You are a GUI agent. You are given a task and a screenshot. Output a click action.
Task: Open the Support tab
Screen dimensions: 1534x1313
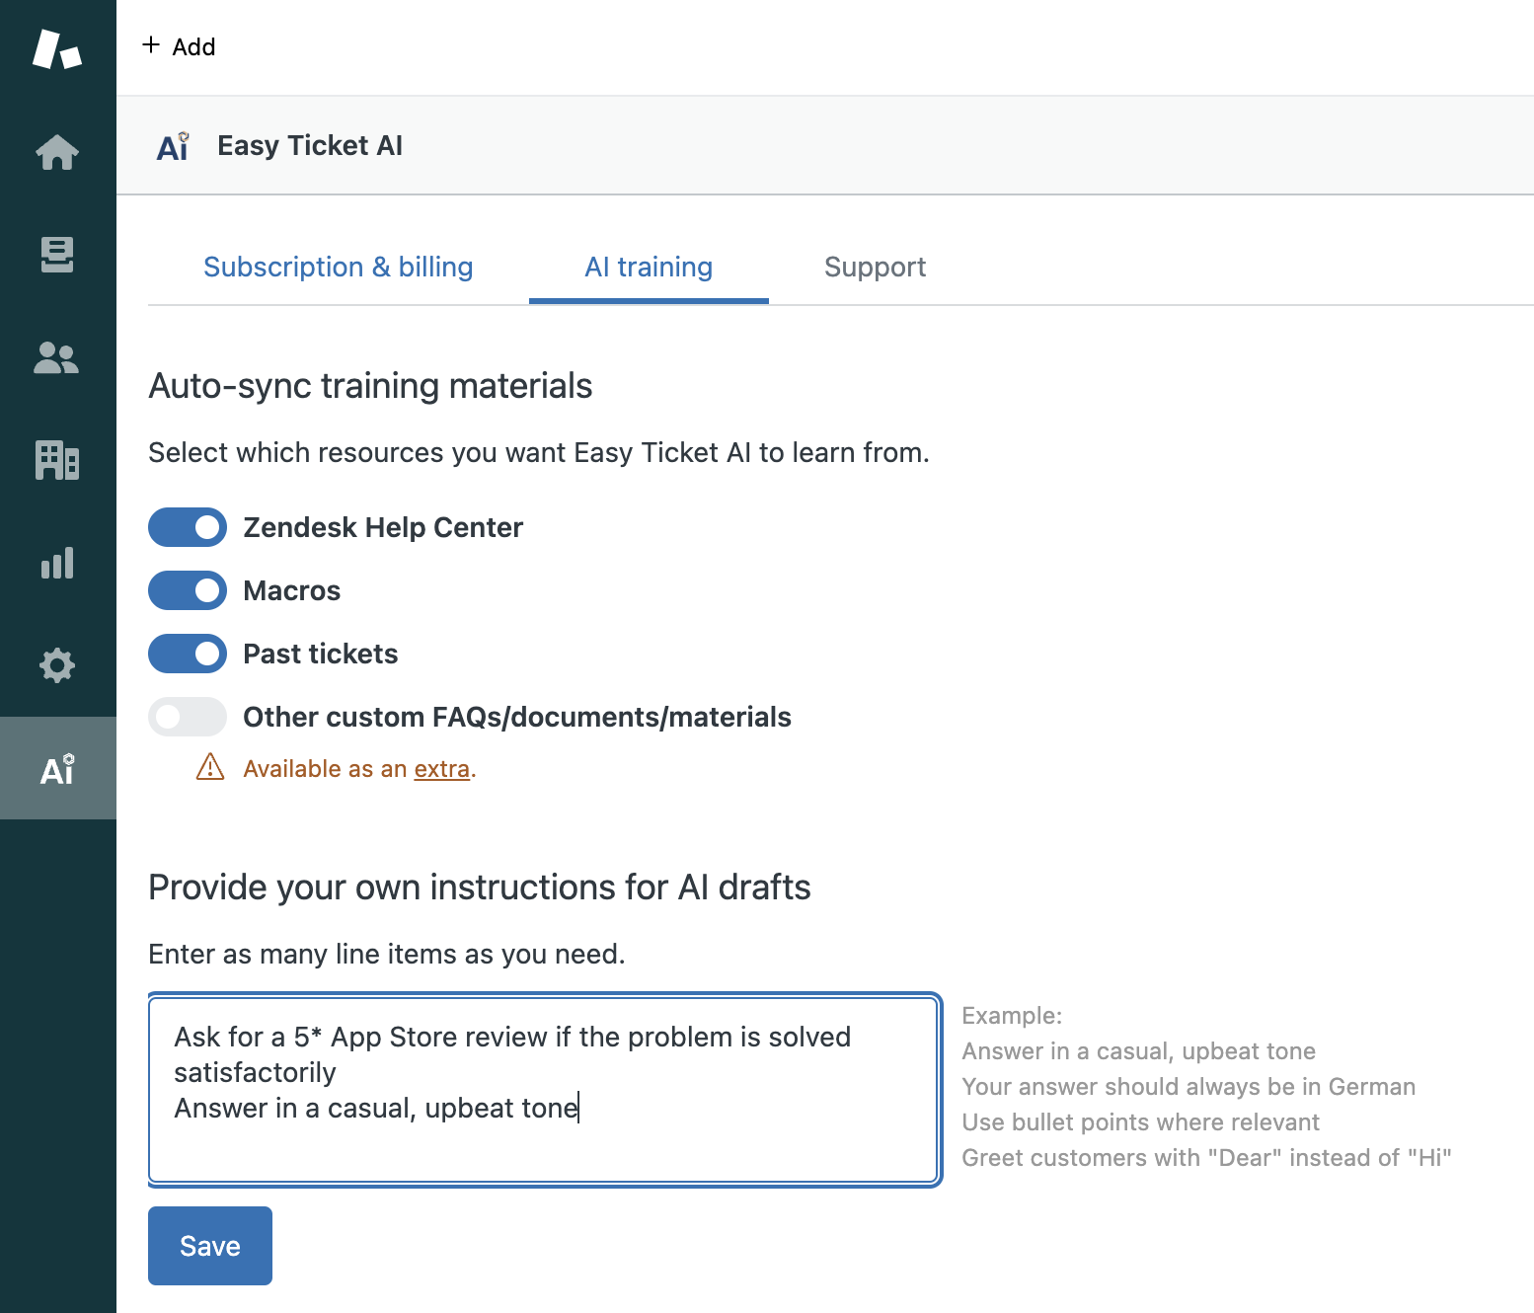875,267
